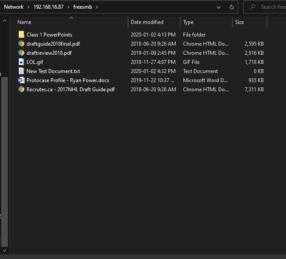Click the navigation pane scroll up arrow

4,20
